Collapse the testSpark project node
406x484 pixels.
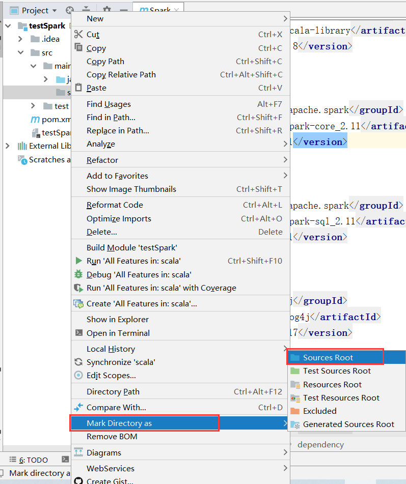point(8,25)
